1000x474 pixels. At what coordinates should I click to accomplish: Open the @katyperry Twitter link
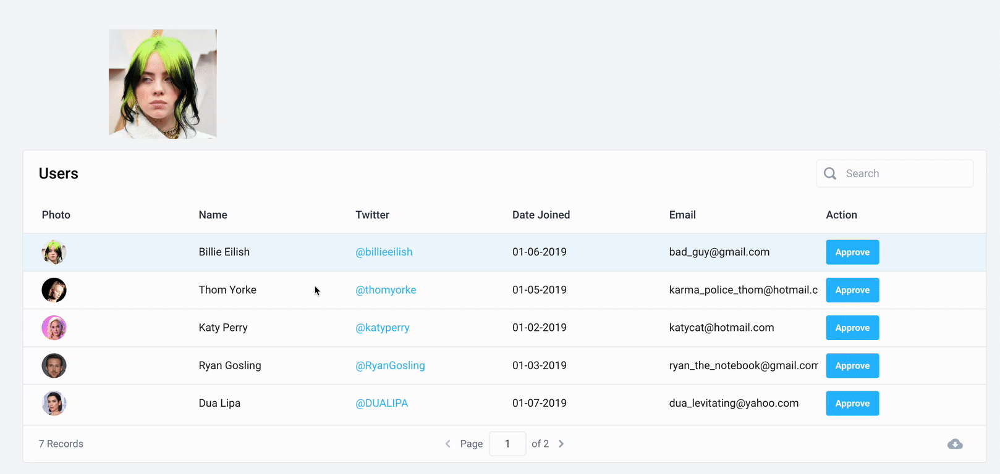pos(383,328)
